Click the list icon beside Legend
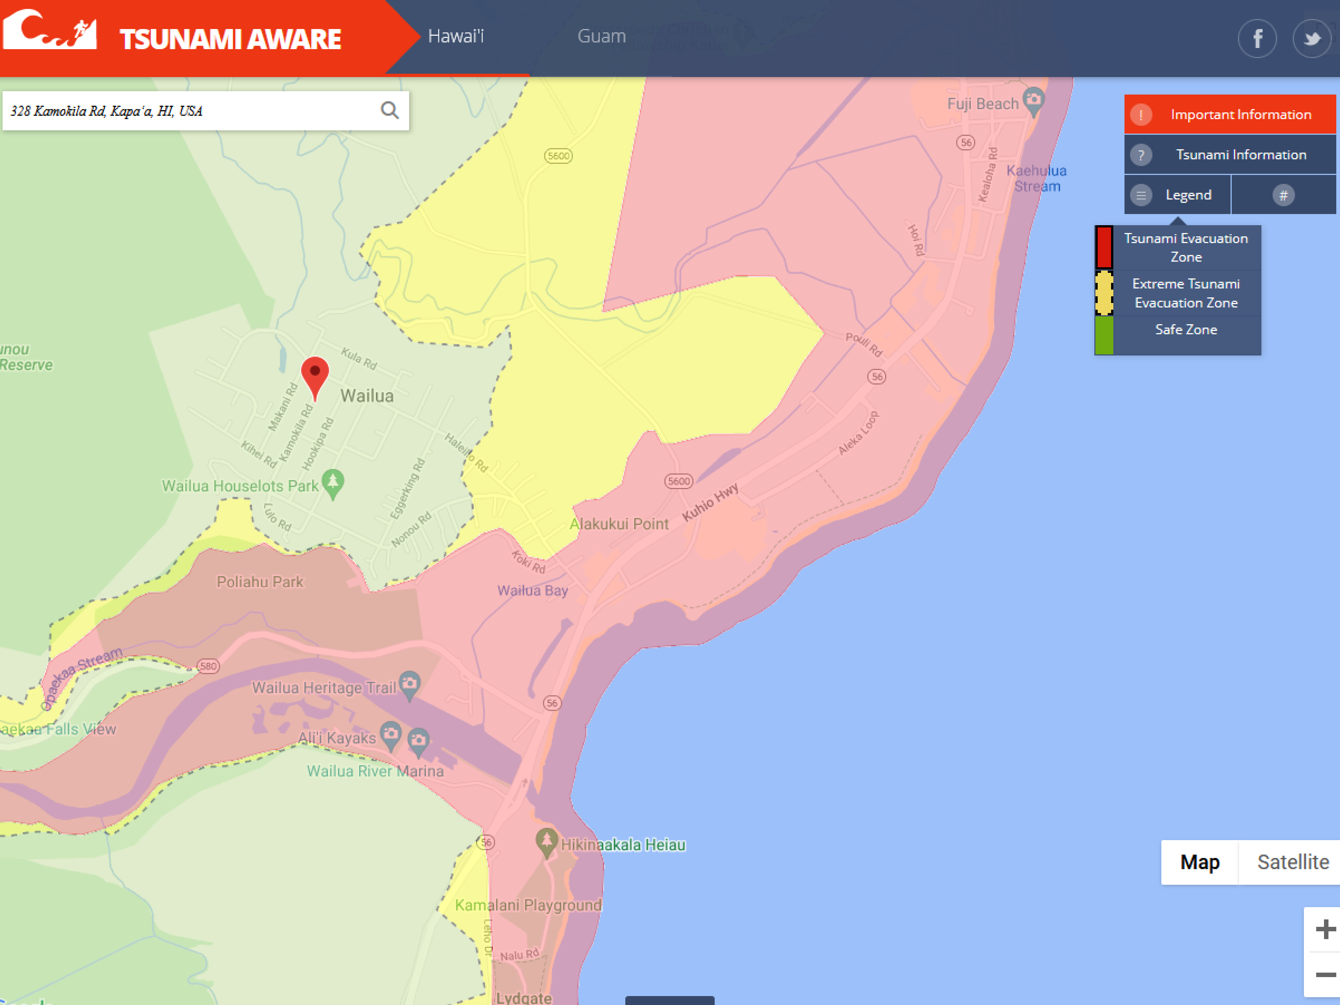1340x1005 pixels. tap(1141, 195)
